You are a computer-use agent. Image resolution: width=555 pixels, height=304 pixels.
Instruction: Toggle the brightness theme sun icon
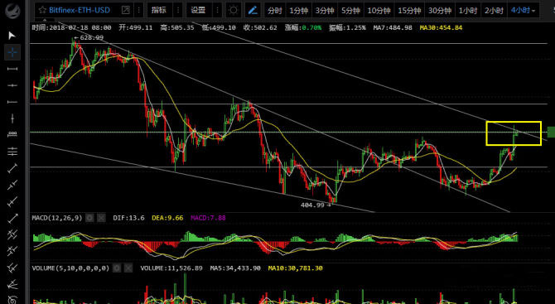[233, 10]
